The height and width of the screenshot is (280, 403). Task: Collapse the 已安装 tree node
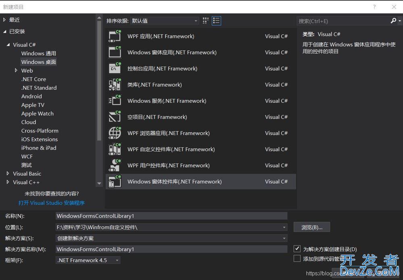[4, 31]
